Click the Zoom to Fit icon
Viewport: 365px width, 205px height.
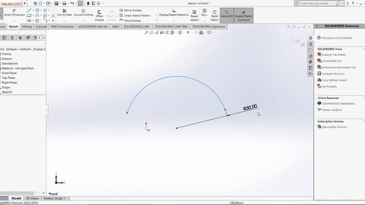[146, 32]
